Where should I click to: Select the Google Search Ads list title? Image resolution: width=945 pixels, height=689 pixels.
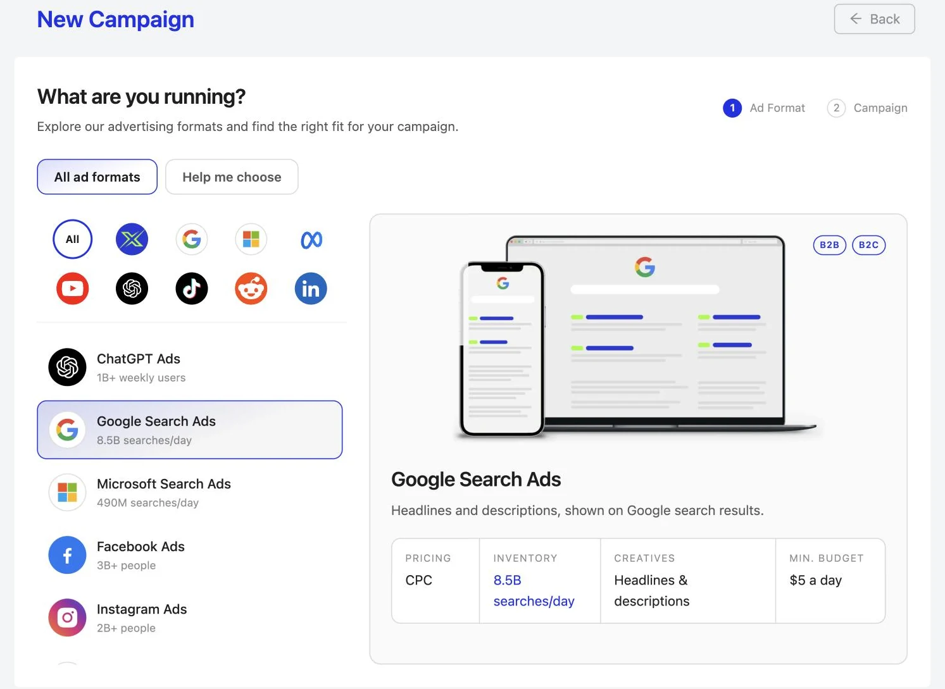coord(156,421)
